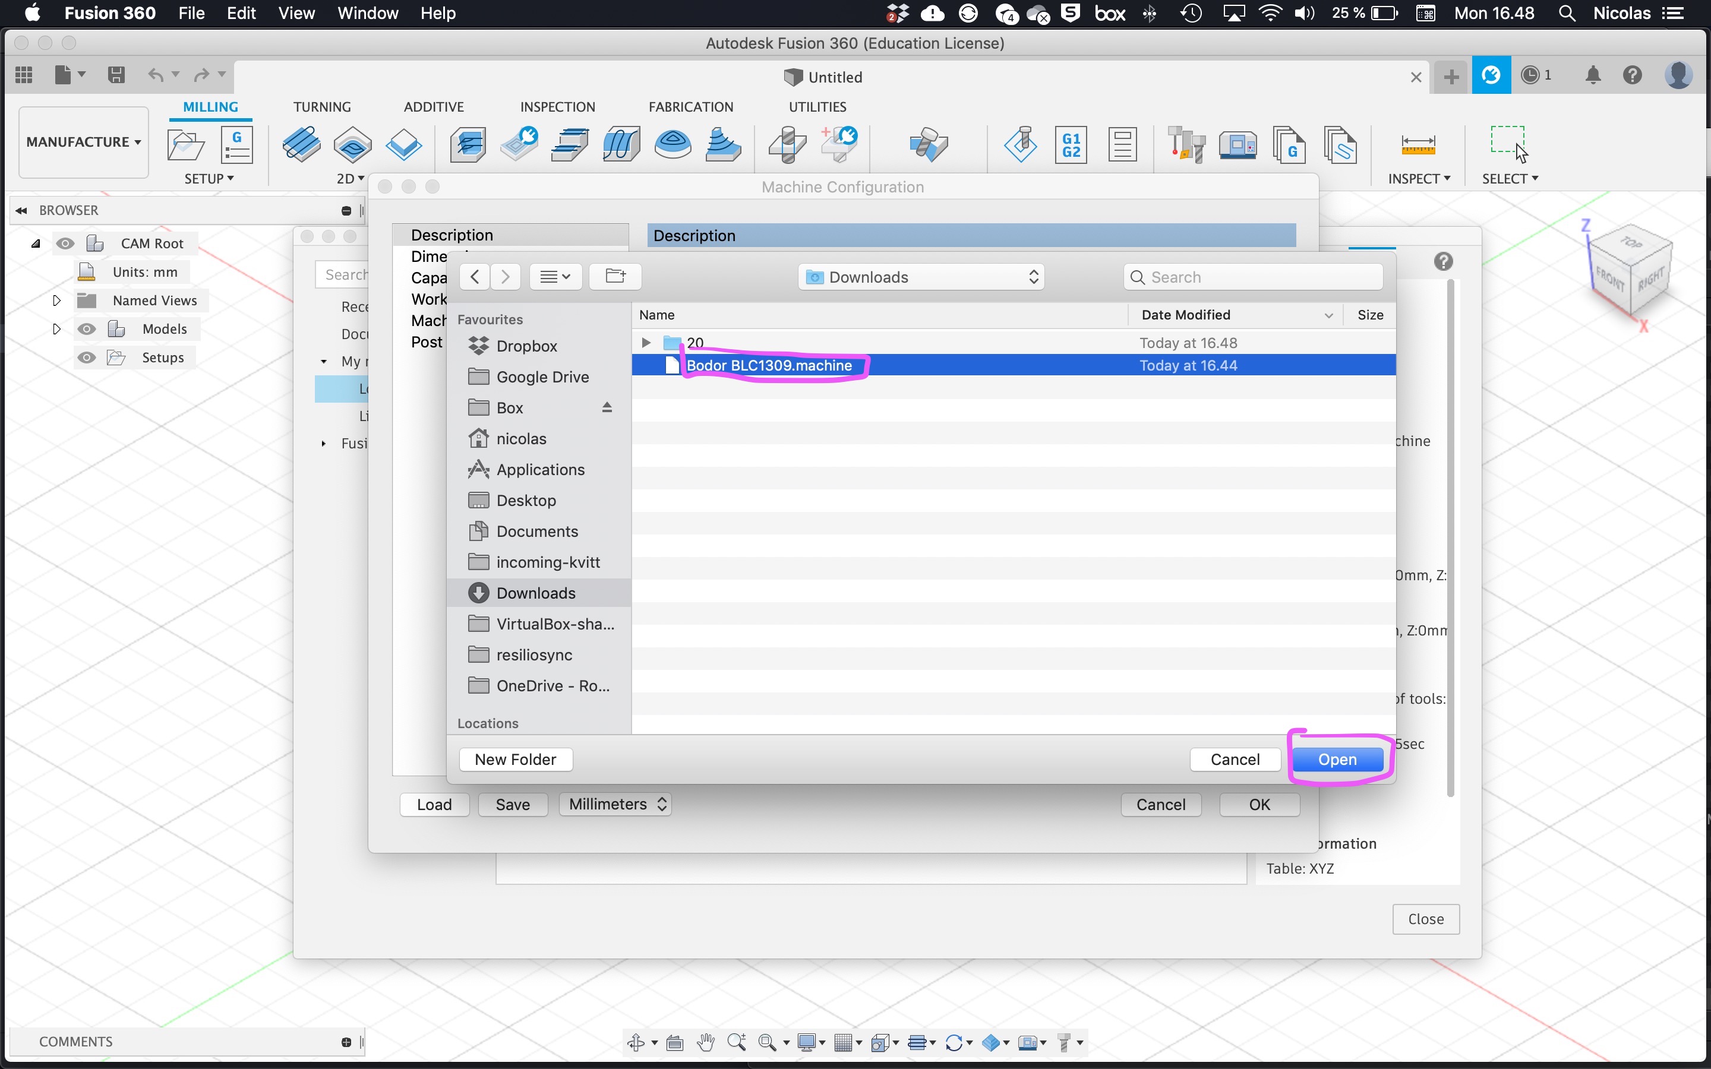Switch to the UTILITIES tab

pyautogui.click(x=817, y=107)
